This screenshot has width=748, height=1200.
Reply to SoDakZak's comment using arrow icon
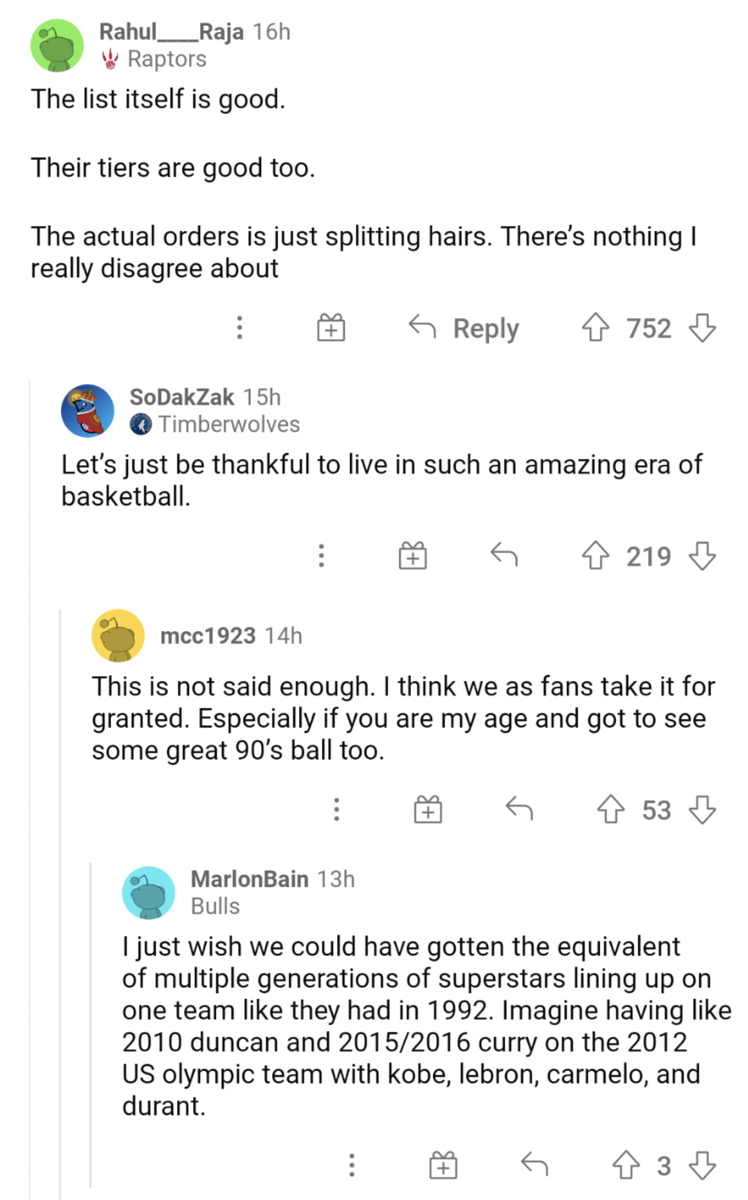point(504,555)
